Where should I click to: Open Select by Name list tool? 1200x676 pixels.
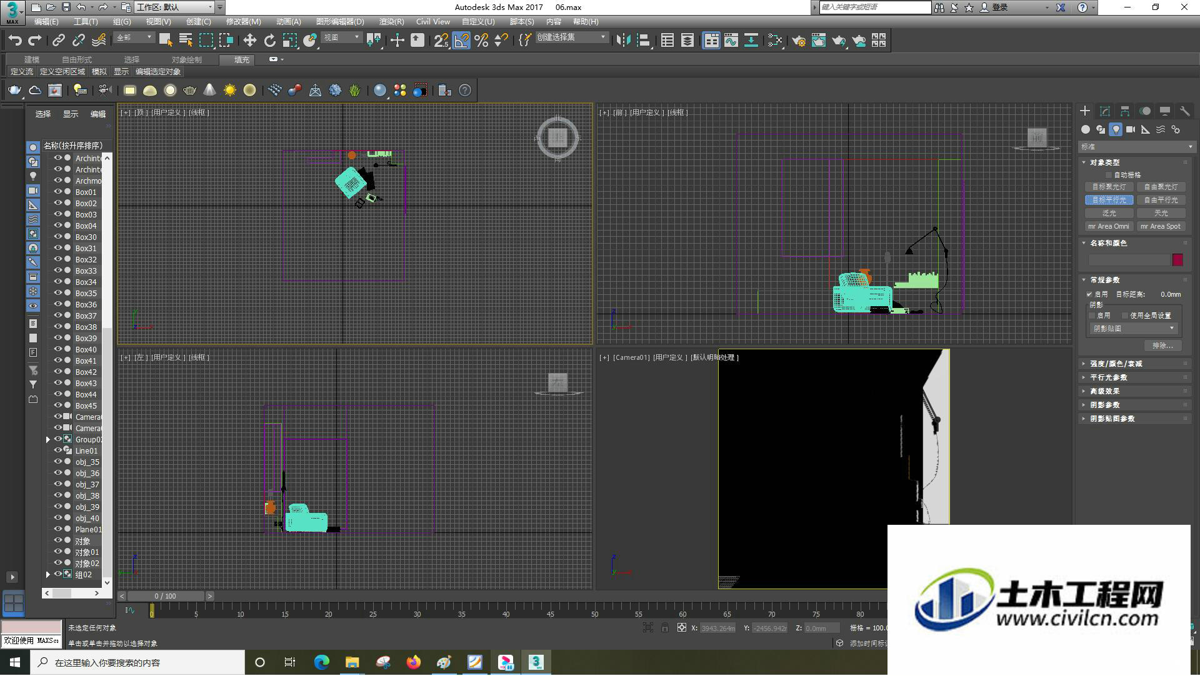pyautogui.click(x=186, y=41)
